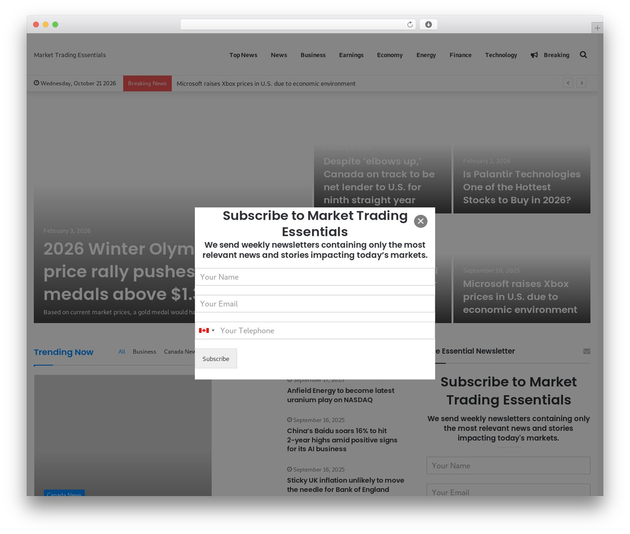The height and width of the screenshot is (534, 630).
Task: Select the Economy menu item
Action: pyautogui.click(x=390, y=55)
